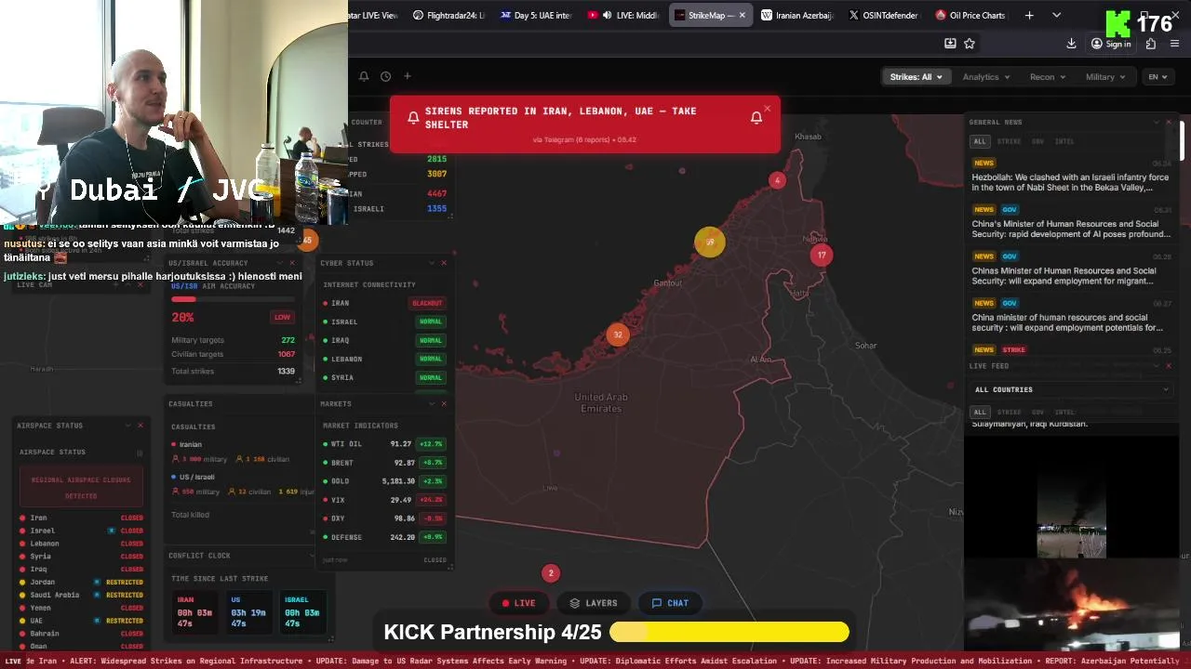
Task: Open the browser hamburger menu
Action: 1176,44
